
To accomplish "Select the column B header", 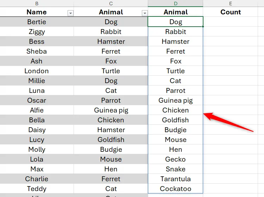I will pos(37,3).
